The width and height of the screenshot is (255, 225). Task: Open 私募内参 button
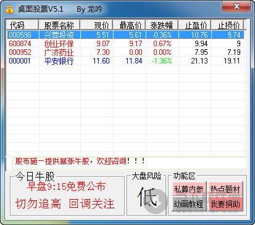point(189,189)
